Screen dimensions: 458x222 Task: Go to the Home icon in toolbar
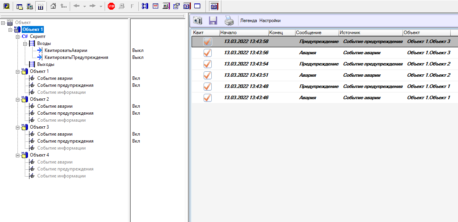53,6
